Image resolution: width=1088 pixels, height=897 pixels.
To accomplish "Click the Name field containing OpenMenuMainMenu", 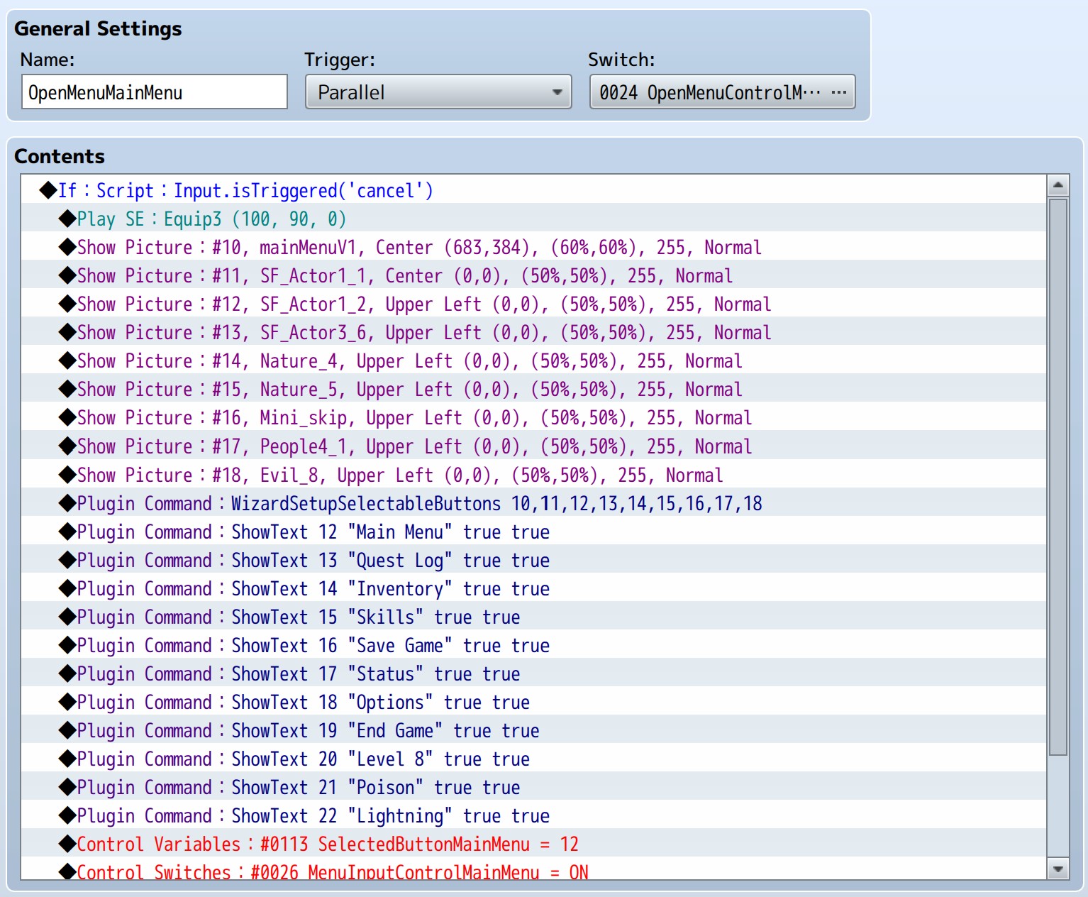I will coord(154,92).
